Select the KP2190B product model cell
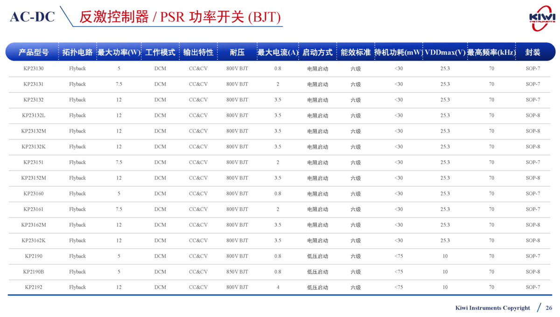This screenshot has height=317, width=560. [34, 272]
